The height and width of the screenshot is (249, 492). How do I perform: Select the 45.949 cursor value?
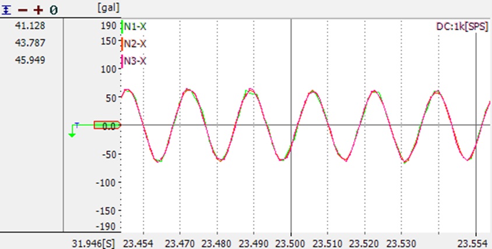click(x=30, y=60)
